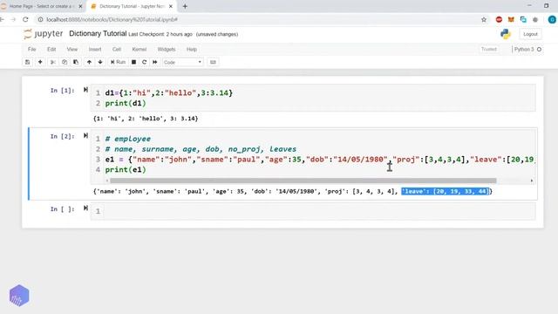Click inside the empty code cell
558x314 pixels.
(x=319, y=211)
